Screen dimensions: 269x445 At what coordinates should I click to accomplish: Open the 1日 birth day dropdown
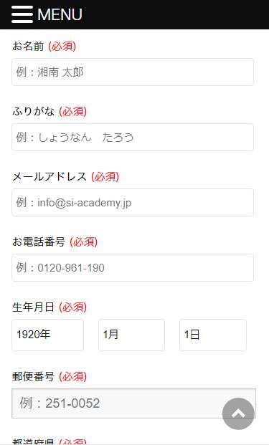213,335
